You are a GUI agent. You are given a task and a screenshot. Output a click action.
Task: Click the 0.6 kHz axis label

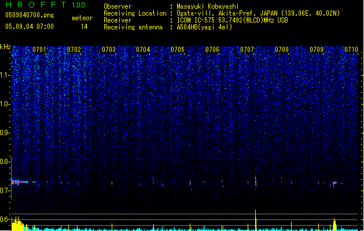5,219
